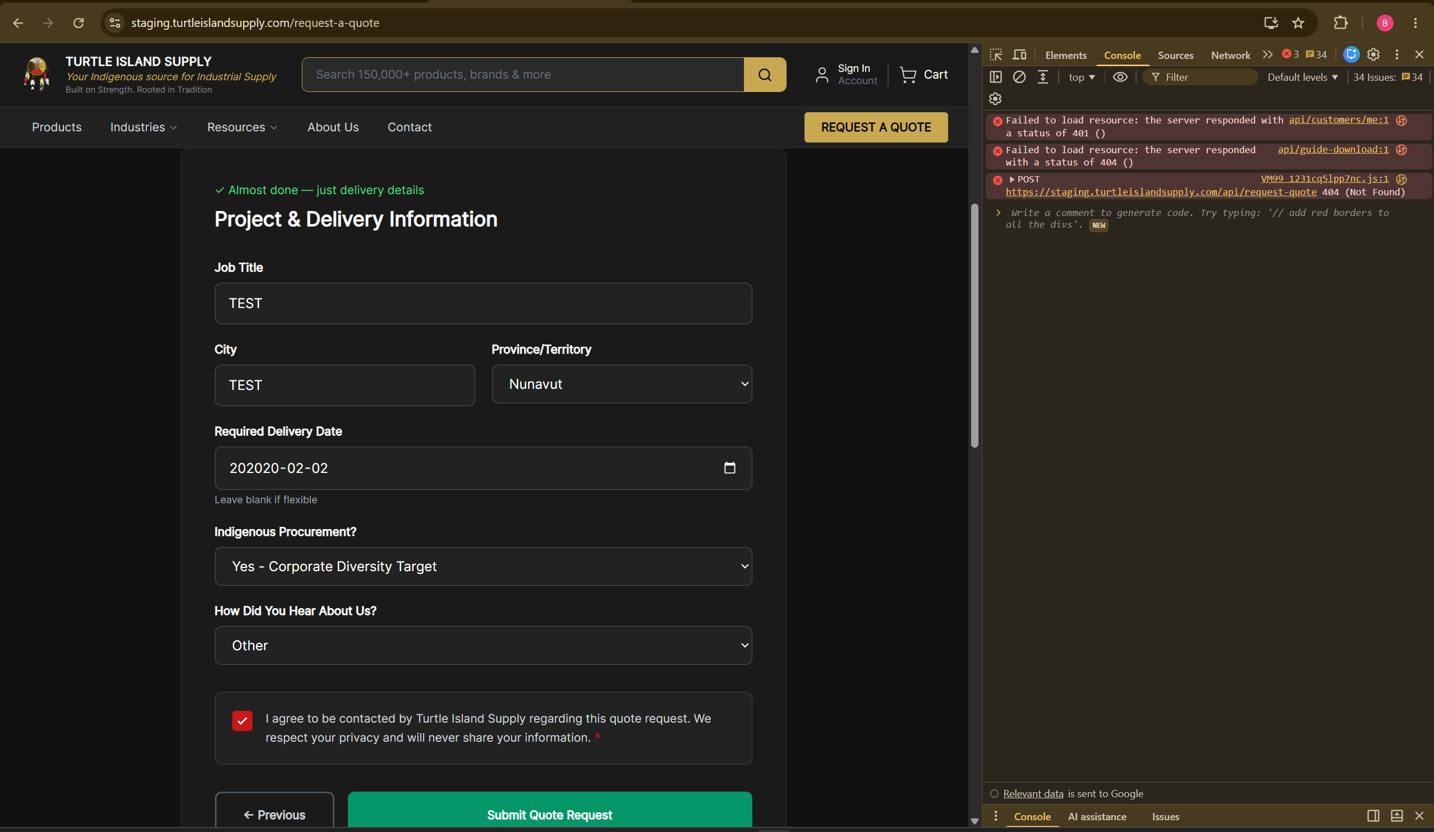Click the site search magnifier button

point(765,75)
